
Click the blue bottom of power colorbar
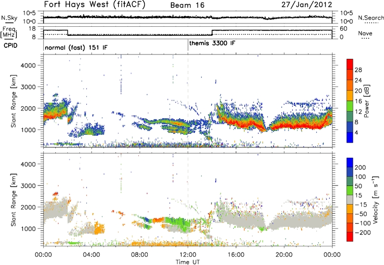[350, 137]
